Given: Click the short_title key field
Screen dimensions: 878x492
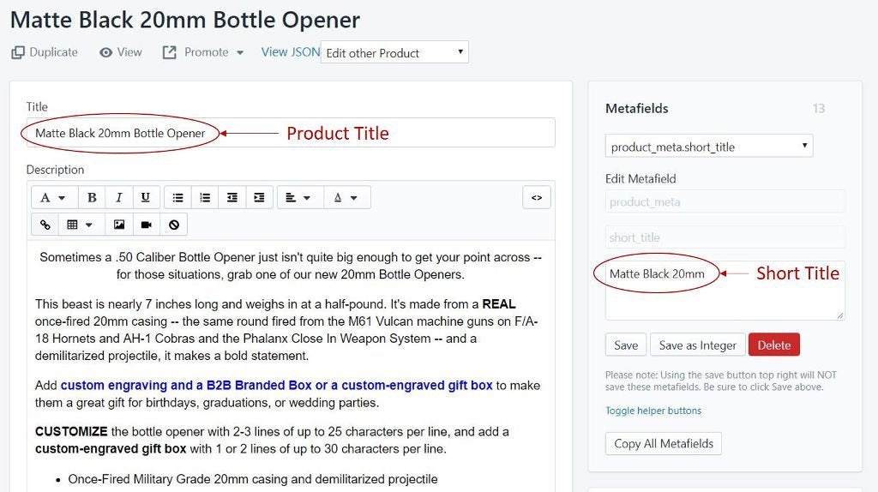Looking at the screenshot, I should [x=725, y=237].
